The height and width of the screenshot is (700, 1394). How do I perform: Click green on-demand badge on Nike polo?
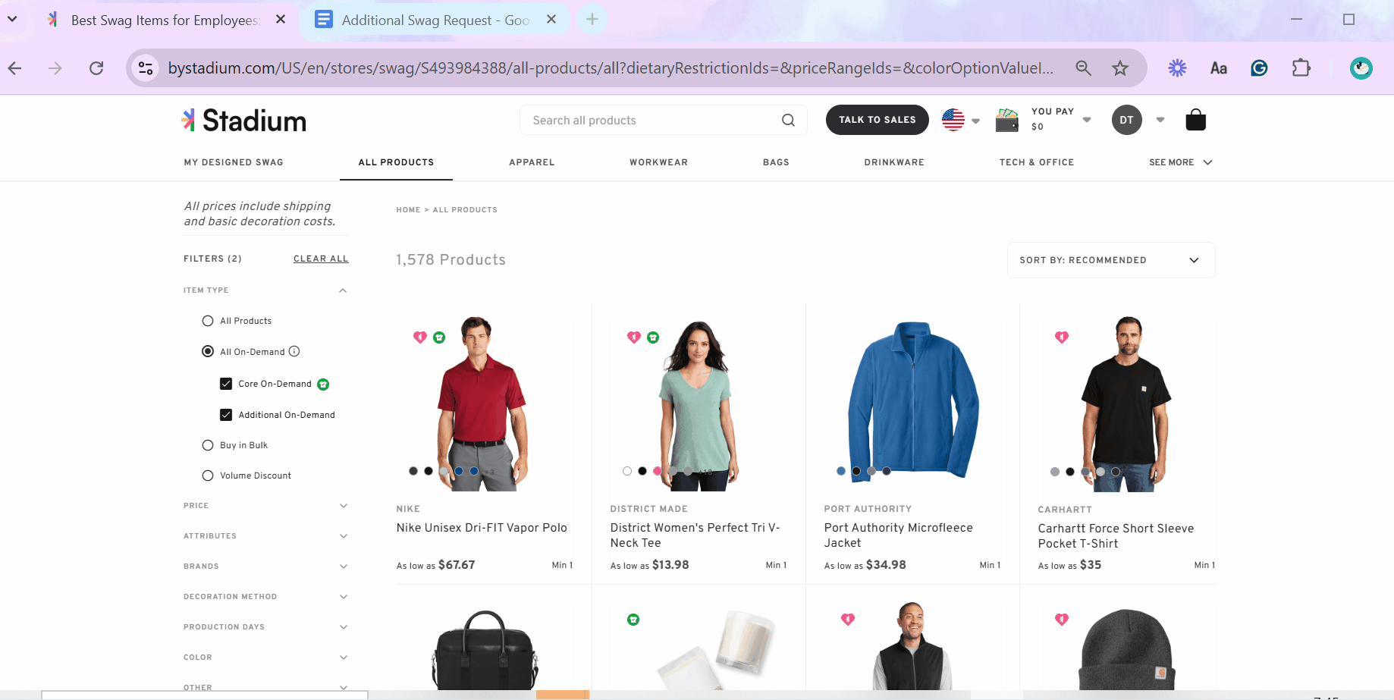[439, 337]
